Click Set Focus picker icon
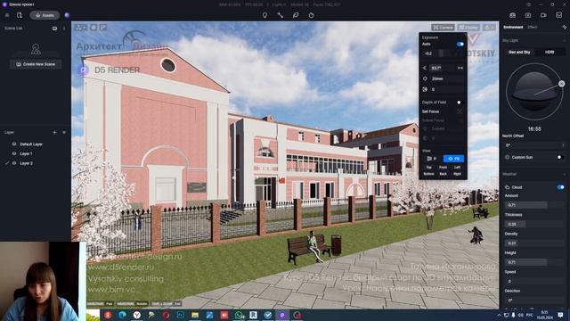Image resolution: width=570 pixels, height=321 pixels. tap(460, 111)
